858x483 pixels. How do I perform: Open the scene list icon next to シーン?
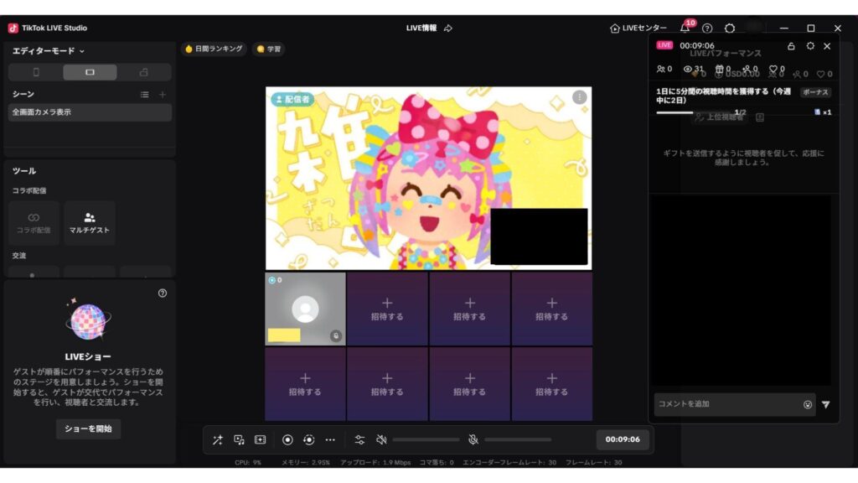tap(145, 95)
